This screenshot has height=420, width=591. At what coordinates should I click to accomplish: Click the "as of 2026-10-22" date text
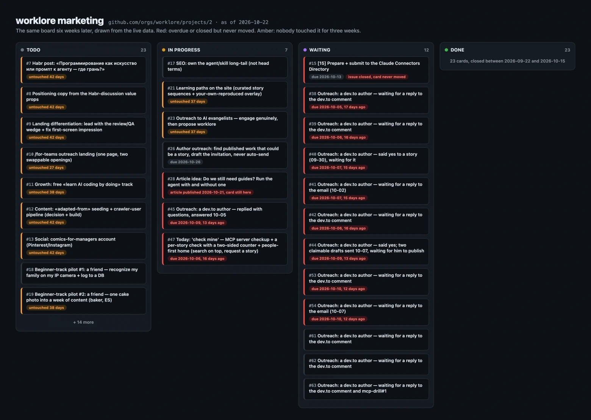[245, 22]
